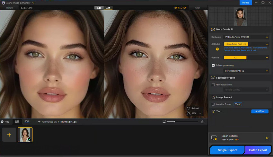Adjust the thumbnail size slider
This screenshot has height=157, width=273.
point(174,122)
